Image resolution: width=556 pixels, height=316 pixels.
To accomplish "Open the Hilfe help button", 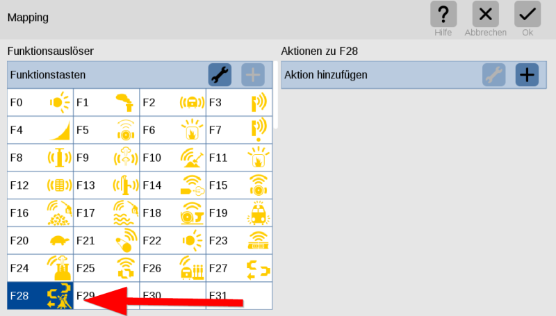I will pyautogui.click(x=443, y=19).
